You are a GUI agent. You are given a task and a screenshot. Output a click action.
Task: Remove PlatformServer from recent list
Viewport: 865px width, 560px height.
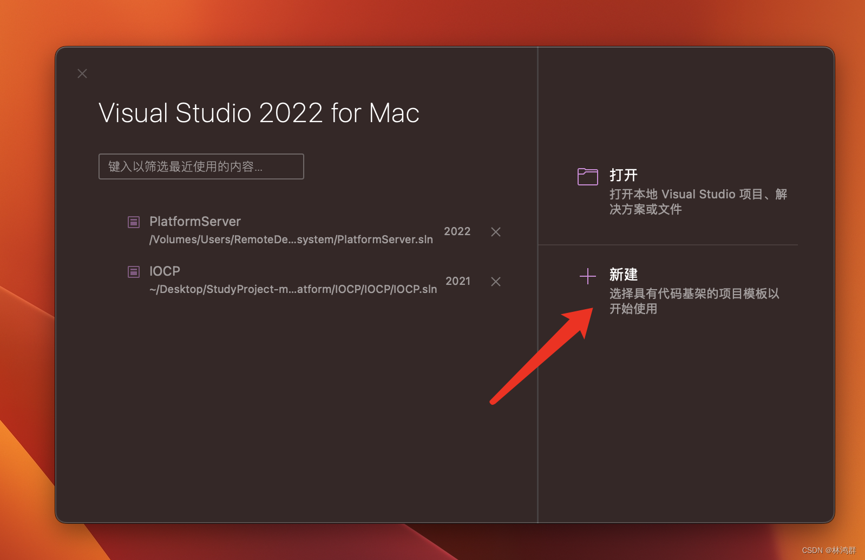(x=496, y=232)
